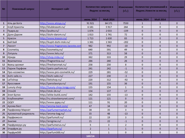This screenshot has height=138, width=185.
Task: Select change value '7550'
Action: 126,23
